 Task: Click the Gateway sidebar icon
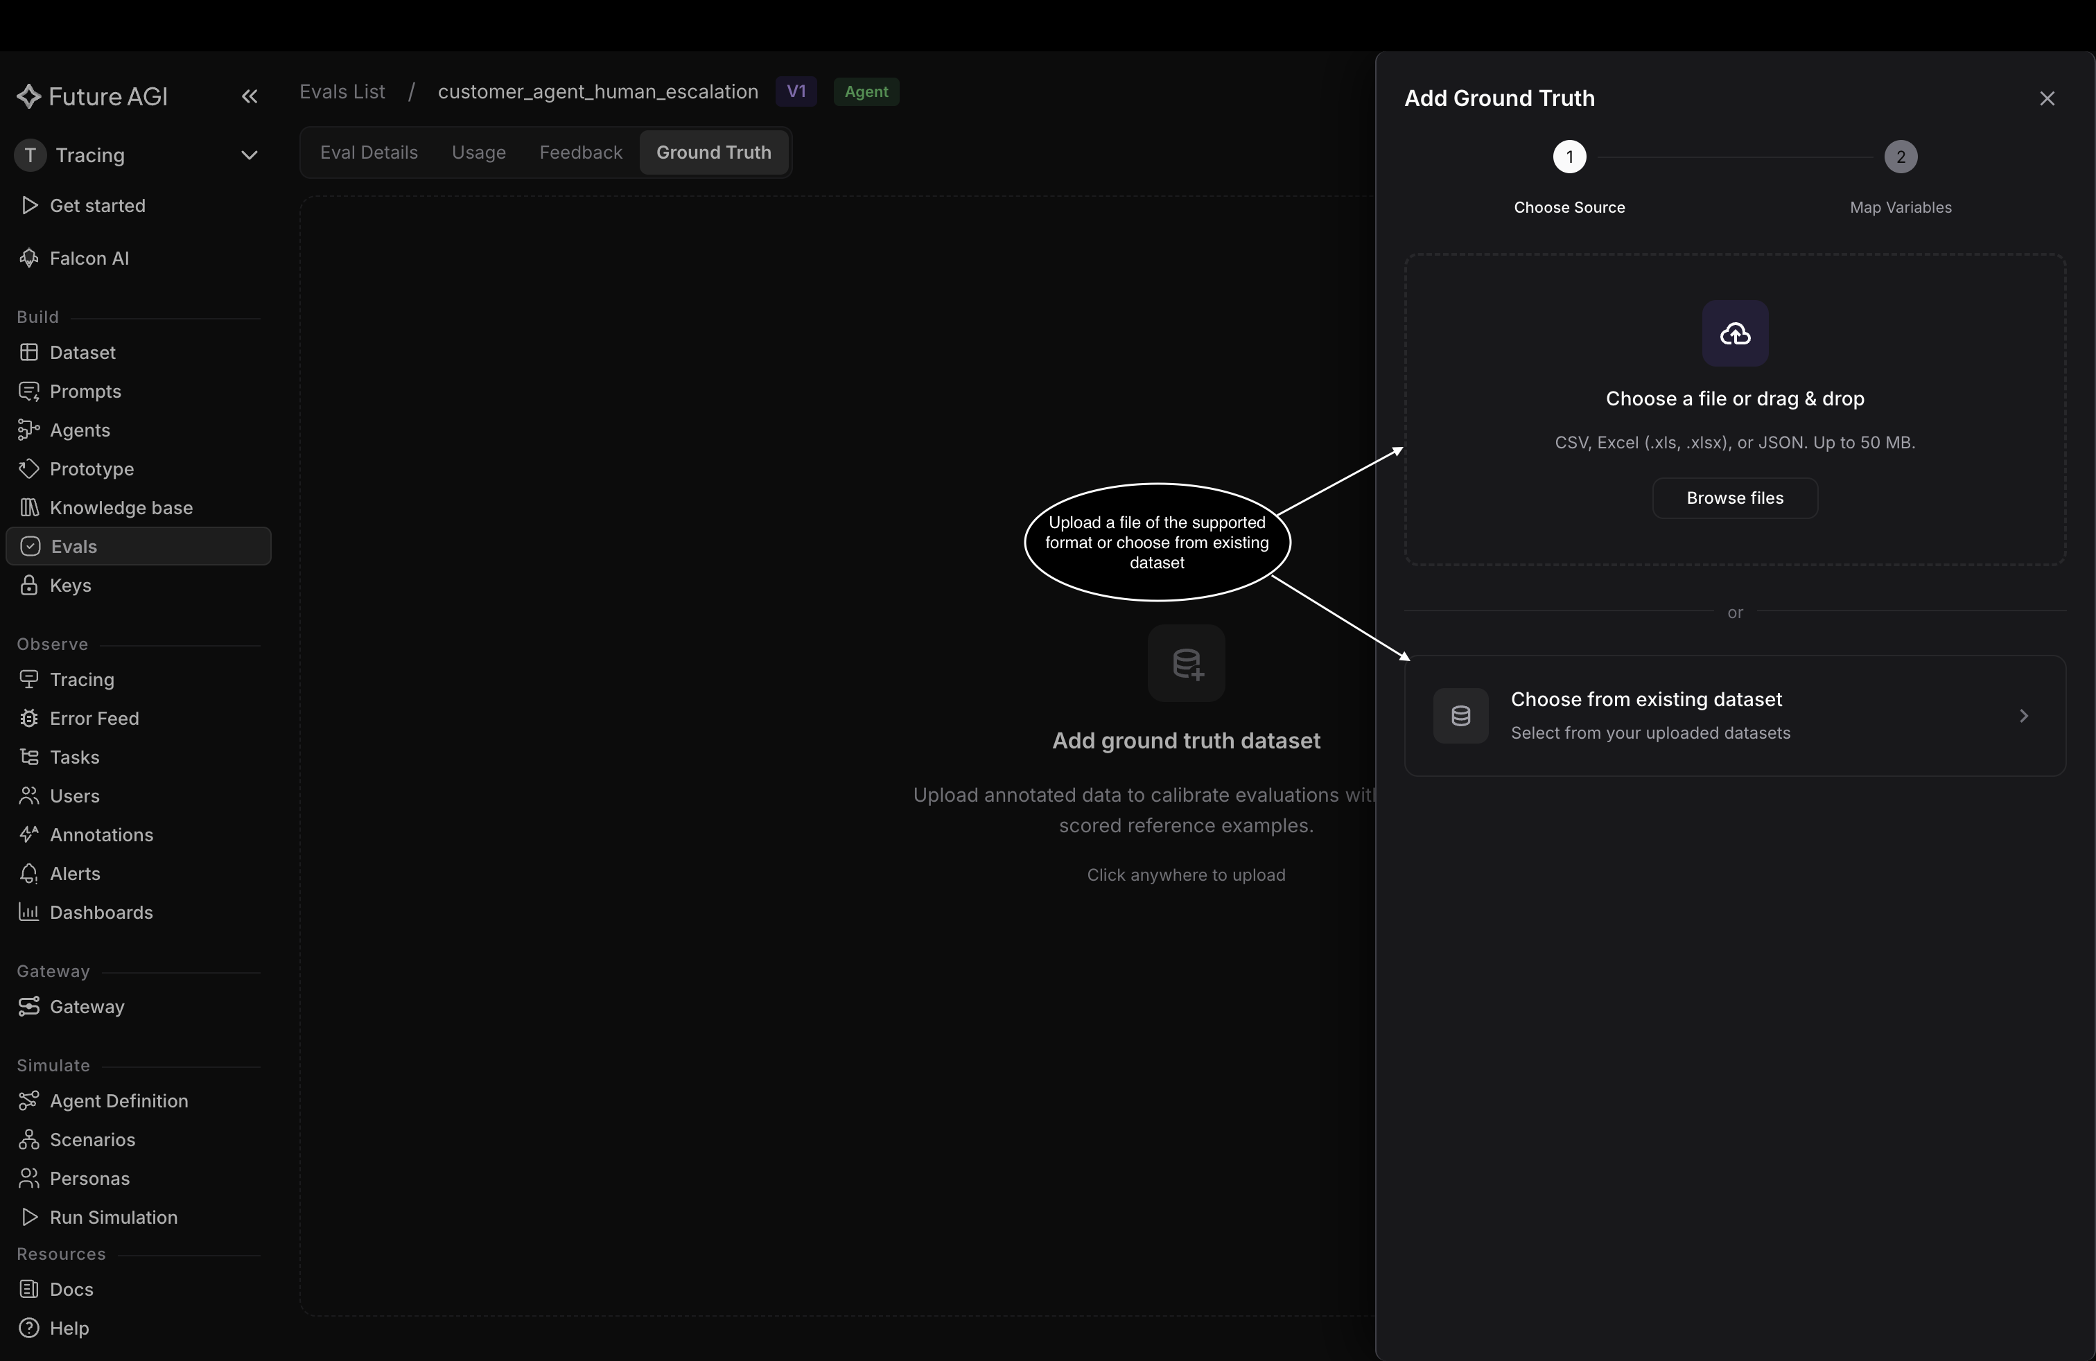pyautogui.click(x=29, y=1006)
